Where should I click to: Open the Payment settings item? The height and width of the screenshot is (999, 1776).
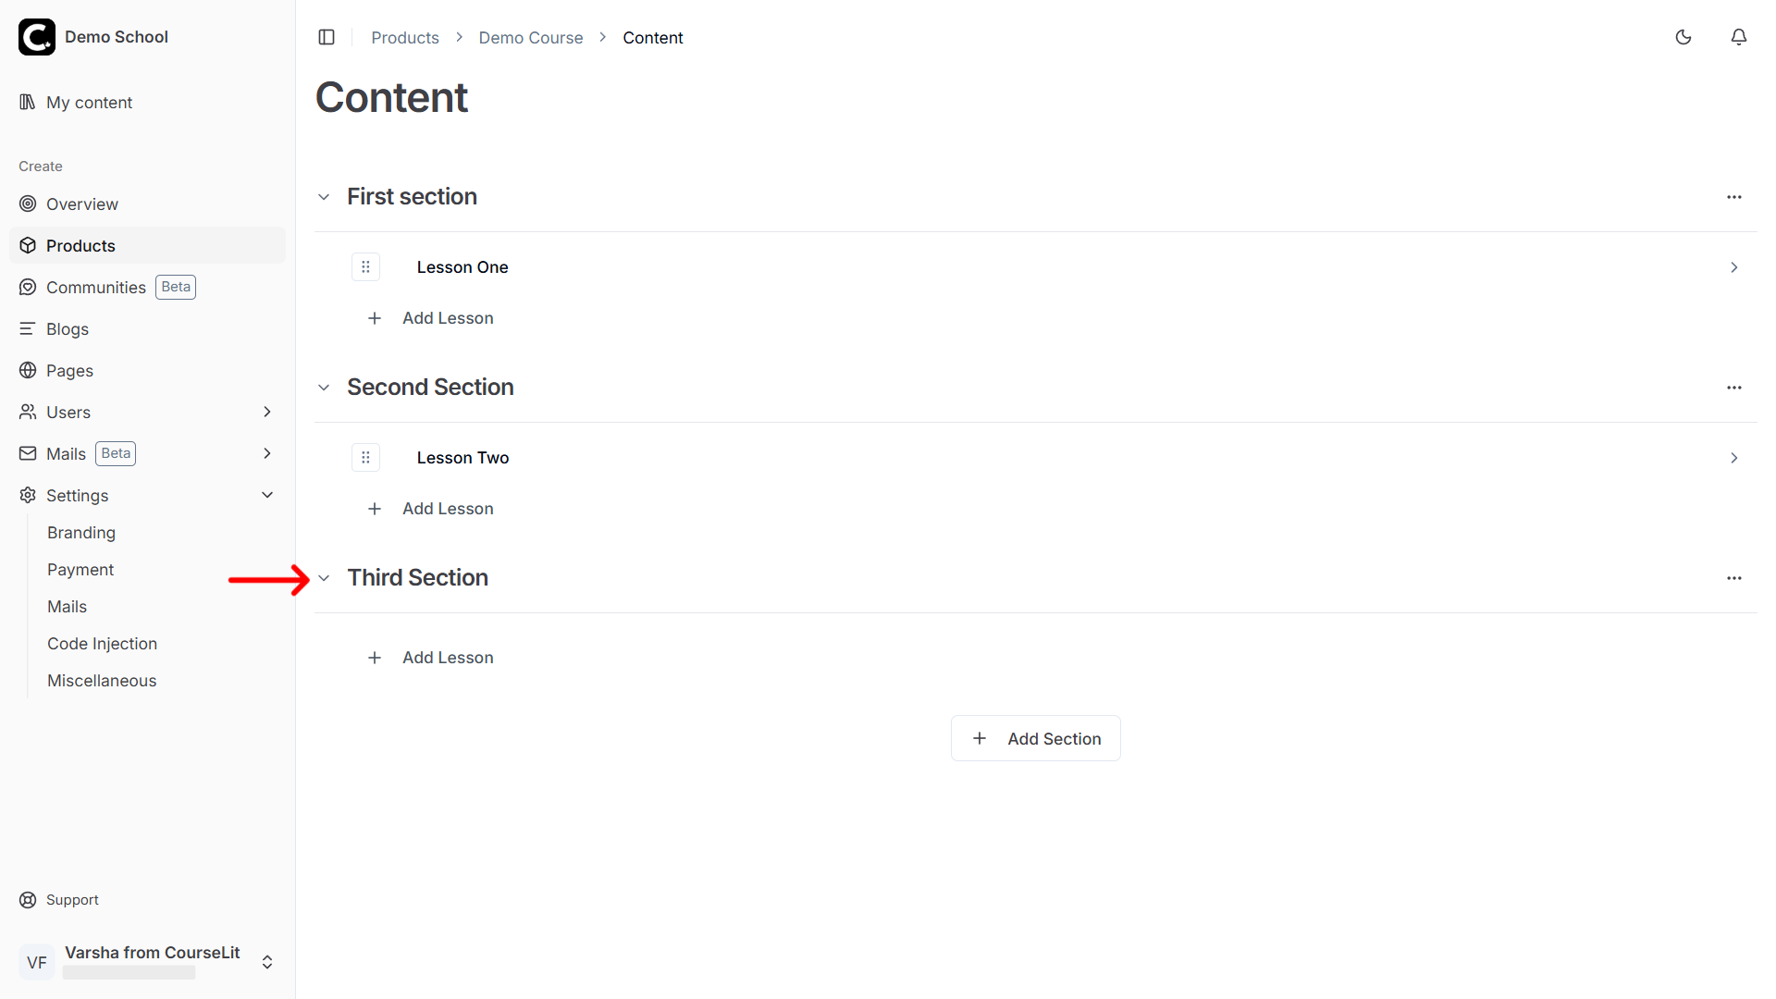point(80,569)
